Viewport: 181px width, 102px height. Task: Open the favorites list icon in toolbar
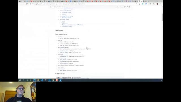(x=150, y=4)
